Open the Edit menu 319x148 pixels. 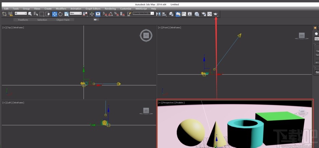(6, 9)
